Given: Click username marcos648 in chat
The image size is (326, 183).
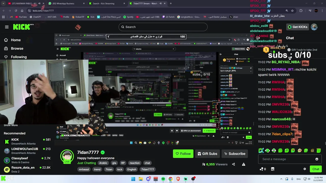Looking at the screenshot, I should point(281,119).
